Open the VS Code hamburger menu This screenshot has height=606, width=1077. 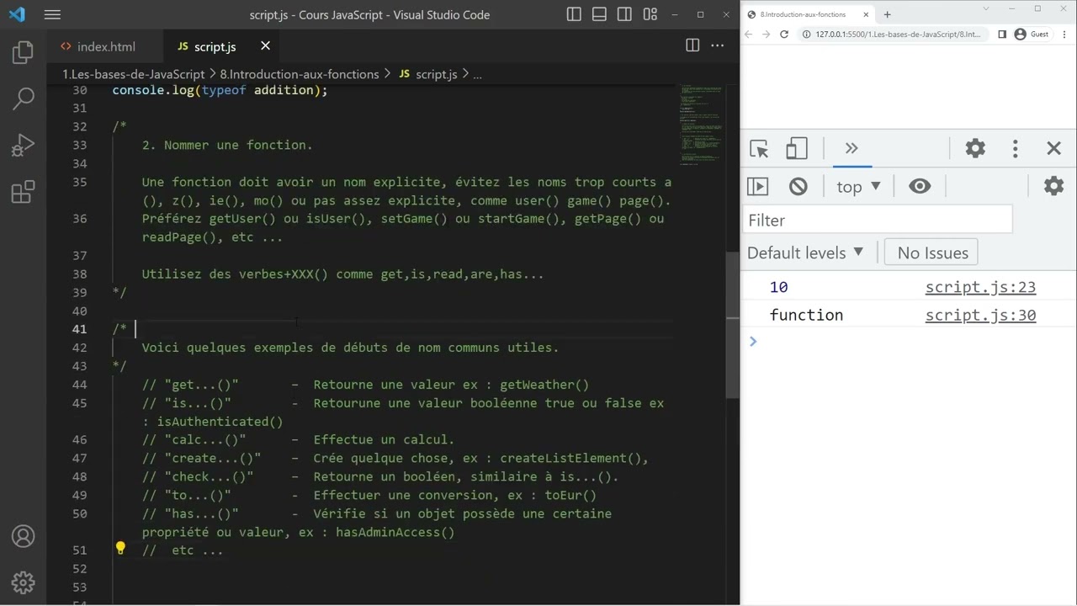[52, 14]
